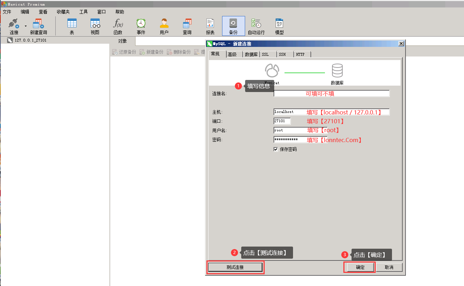This screenshot has height=286, width=464.
Task: Open the 文件 menu
Action: point(7,12)
